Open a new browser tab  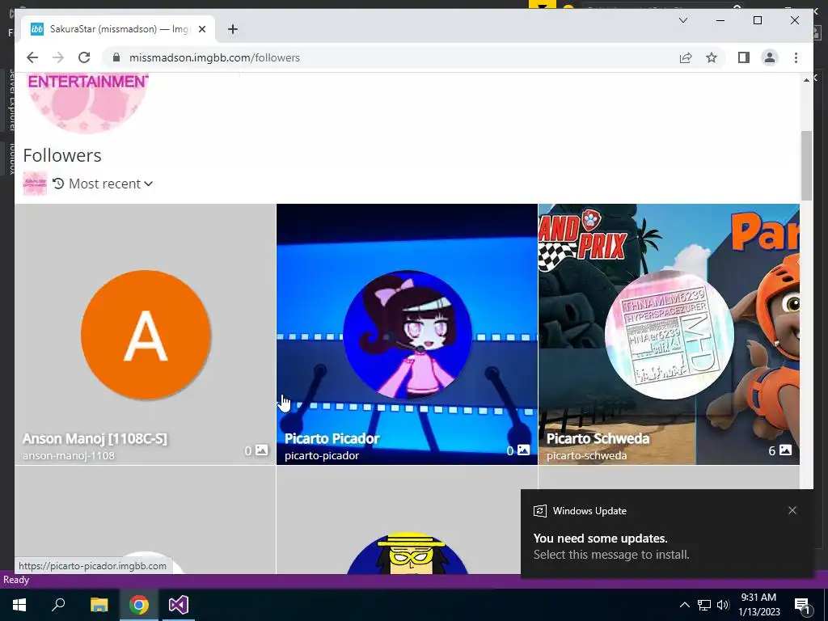[233, 29]
